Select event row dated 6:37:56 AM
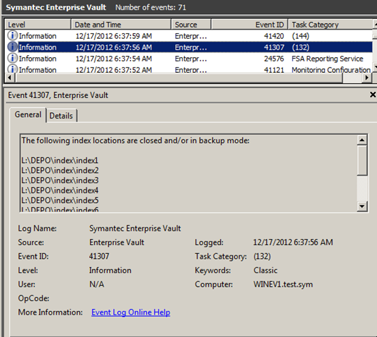 [x=189, y=47]
